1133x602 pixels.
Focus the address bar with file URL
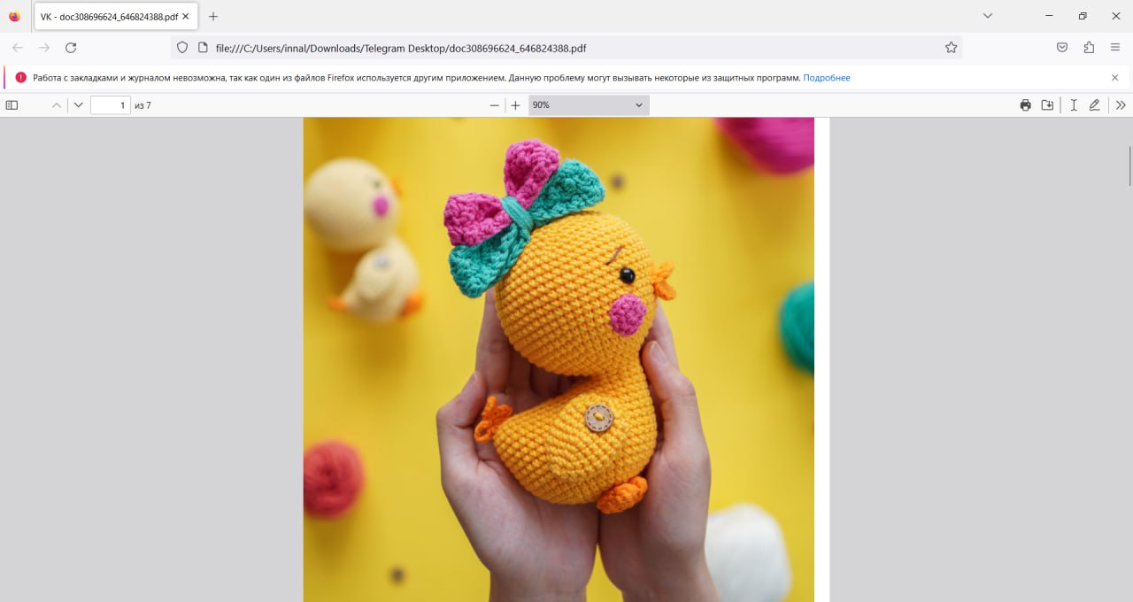tap(566, 48)
